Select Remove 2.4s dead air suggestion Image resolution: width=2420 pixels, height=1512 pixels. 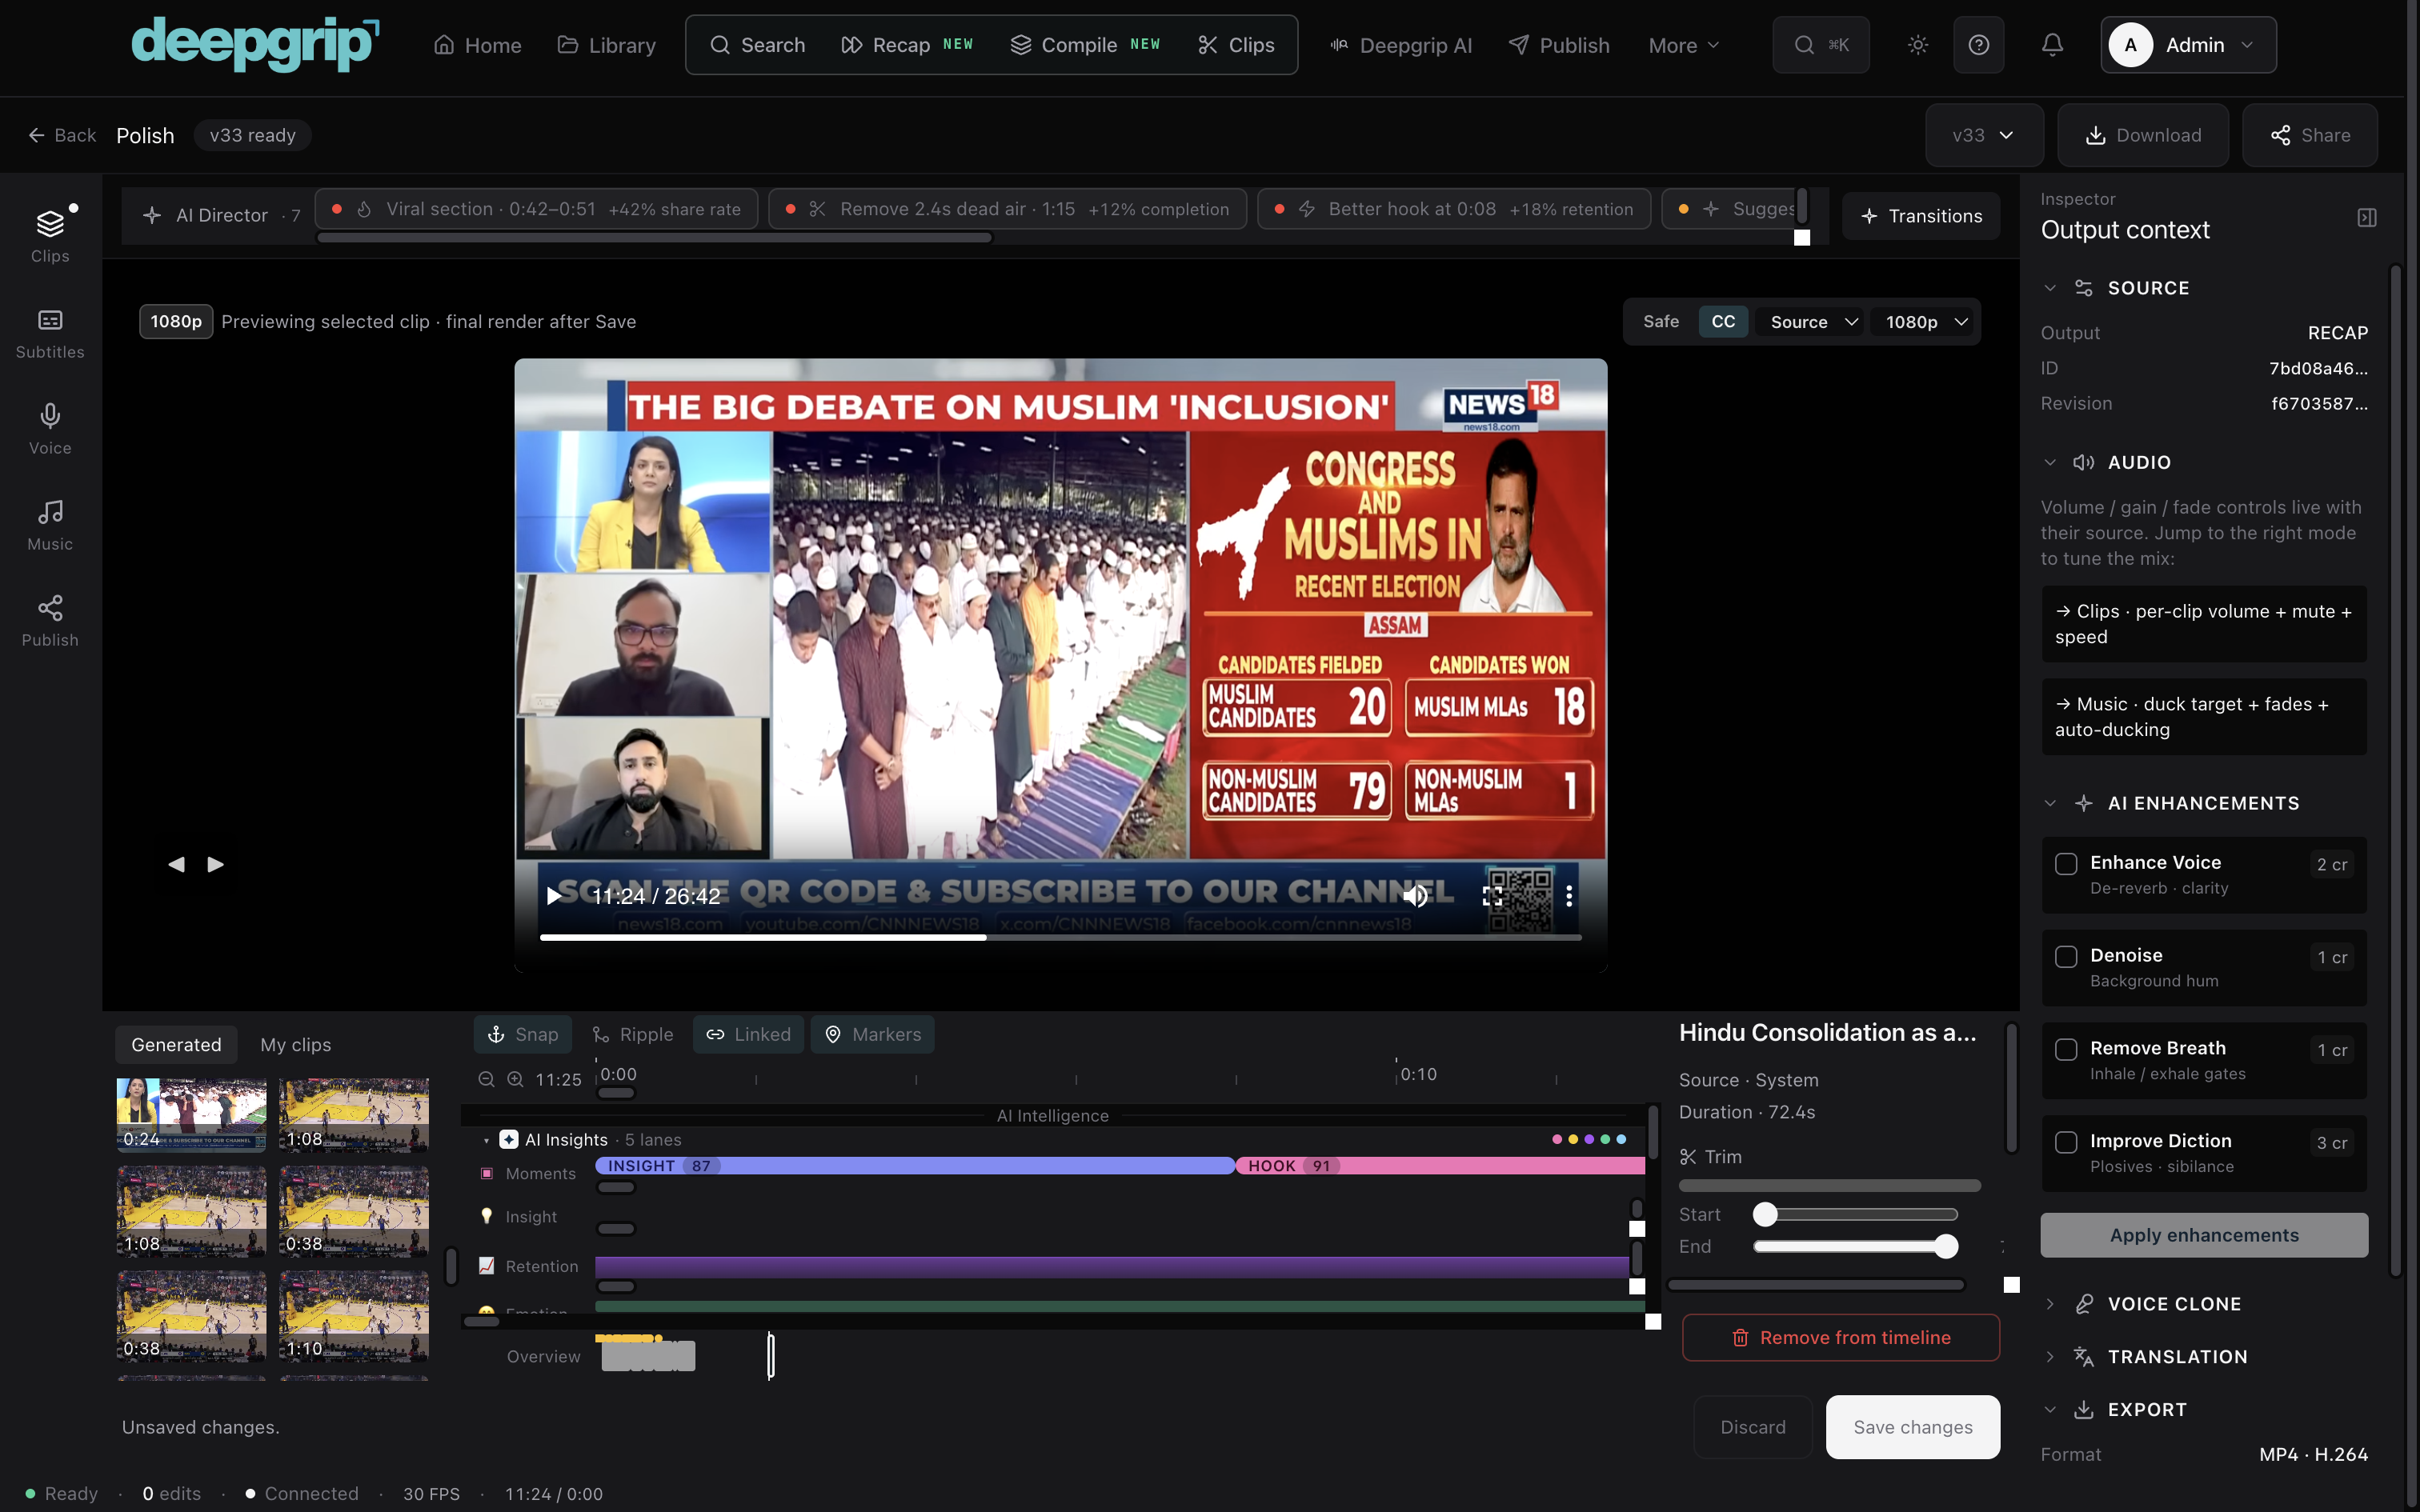coord(1007,209)
